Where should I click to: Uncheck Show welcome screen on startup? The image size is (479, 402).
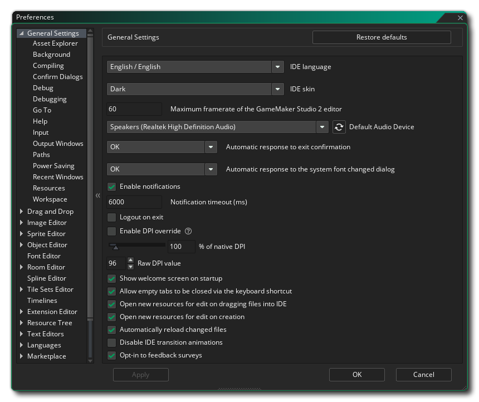(x=112, y=278)
